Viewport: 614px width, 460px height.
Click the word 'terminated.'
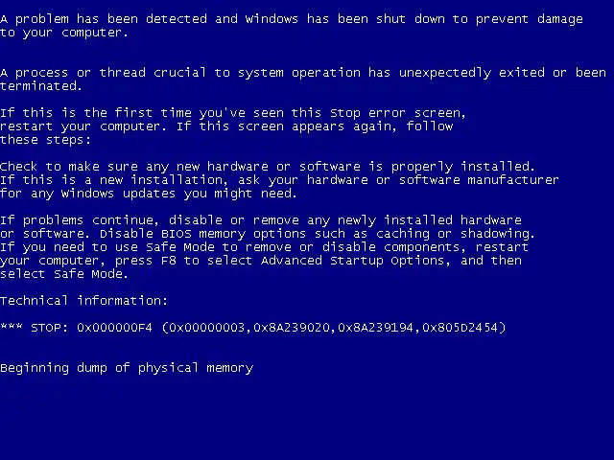point(40,85)
